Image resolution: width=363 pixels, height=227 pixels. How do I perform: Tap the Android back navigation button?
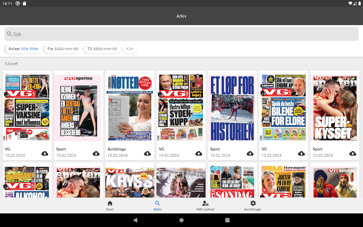pos(135,220)
